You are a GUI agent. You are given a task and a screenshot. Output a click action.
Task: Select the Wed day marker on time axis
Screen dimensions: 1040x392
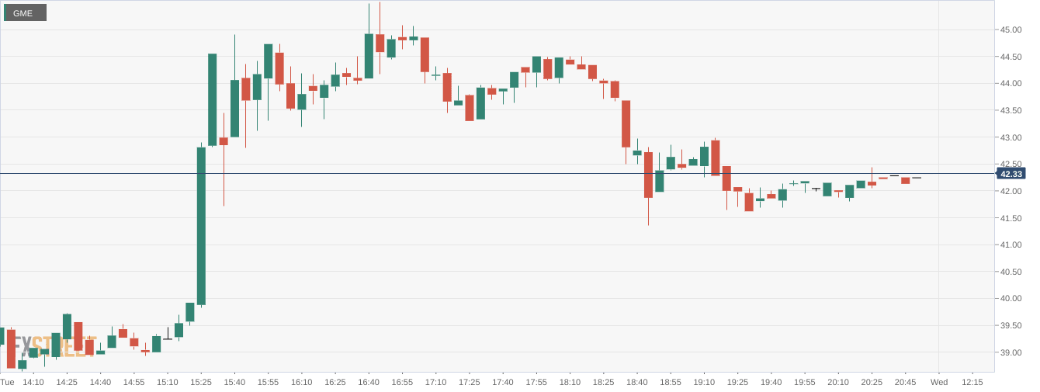coord(939,382)
